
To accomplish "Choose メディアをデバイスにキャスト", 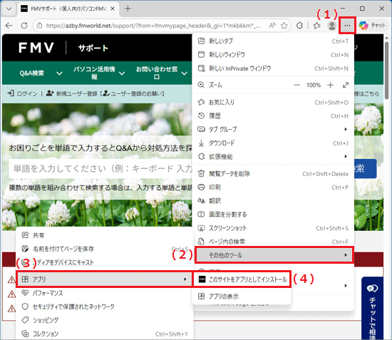I will pos(105,262).
